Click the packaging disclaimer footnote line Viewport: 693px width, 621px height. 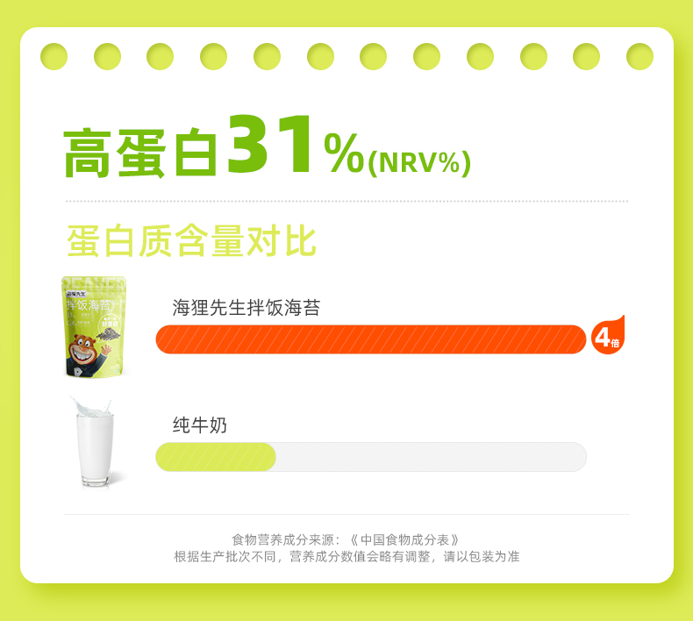pos(346,556)
